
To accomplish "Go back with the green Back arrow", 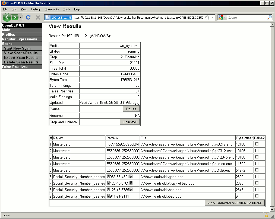I will [7, 17].
